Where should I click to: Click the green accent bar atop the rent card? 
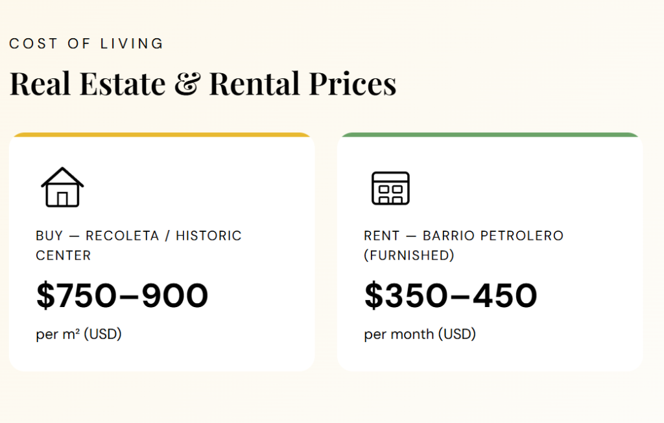click(490, 135)
